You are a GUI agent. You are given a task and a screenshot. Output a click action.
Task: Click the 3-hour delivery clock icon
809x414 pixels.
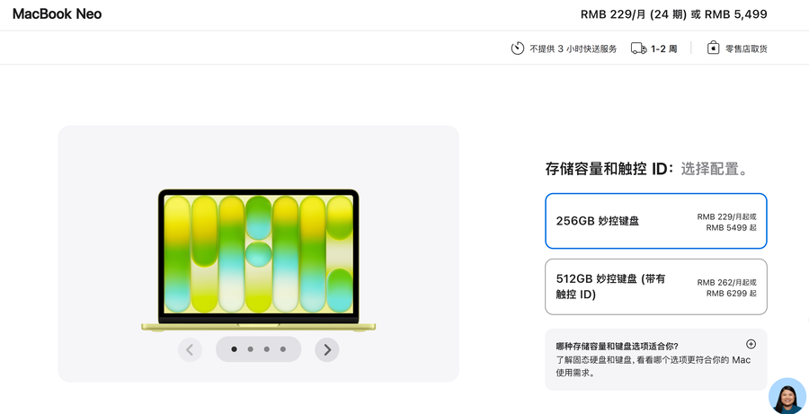(x=518, y=48)
